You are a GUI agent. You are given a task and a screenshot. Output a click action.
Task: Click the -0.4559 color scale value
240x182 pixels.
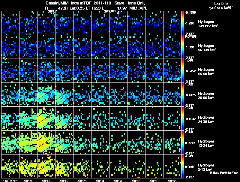pyautogui.click(x=190, y=13)
